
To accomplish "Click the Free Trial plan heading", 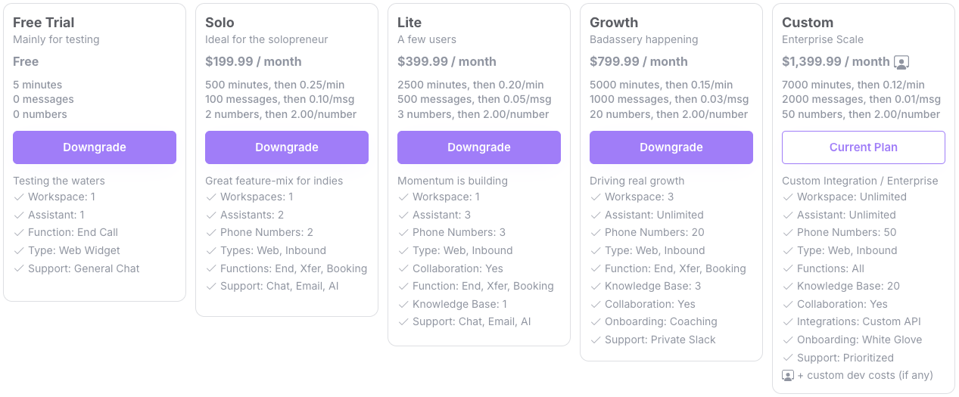I will coord(44,23).
